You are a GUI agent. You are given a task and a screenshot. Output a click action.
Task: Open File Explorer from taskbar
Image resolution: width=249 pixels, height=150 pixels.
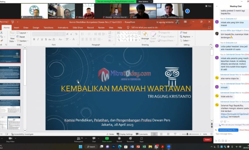click(150, 147)
